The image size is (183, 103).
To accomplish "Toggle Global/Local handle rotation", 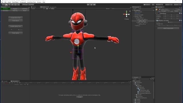I will (x=31, y=5).
